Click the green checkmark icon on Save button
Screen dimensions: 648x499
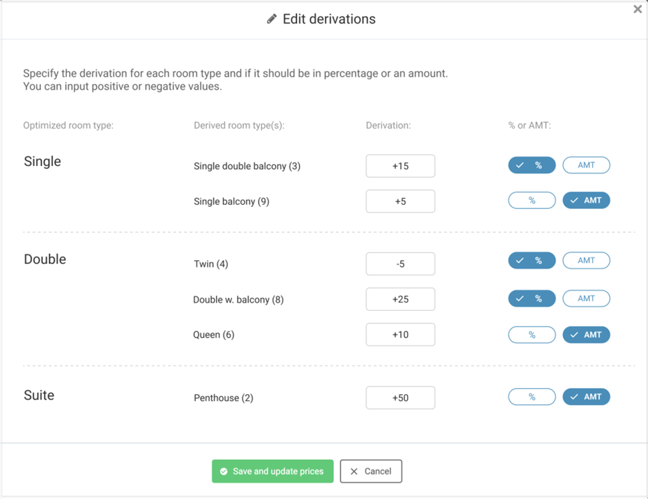click(224, 471)
